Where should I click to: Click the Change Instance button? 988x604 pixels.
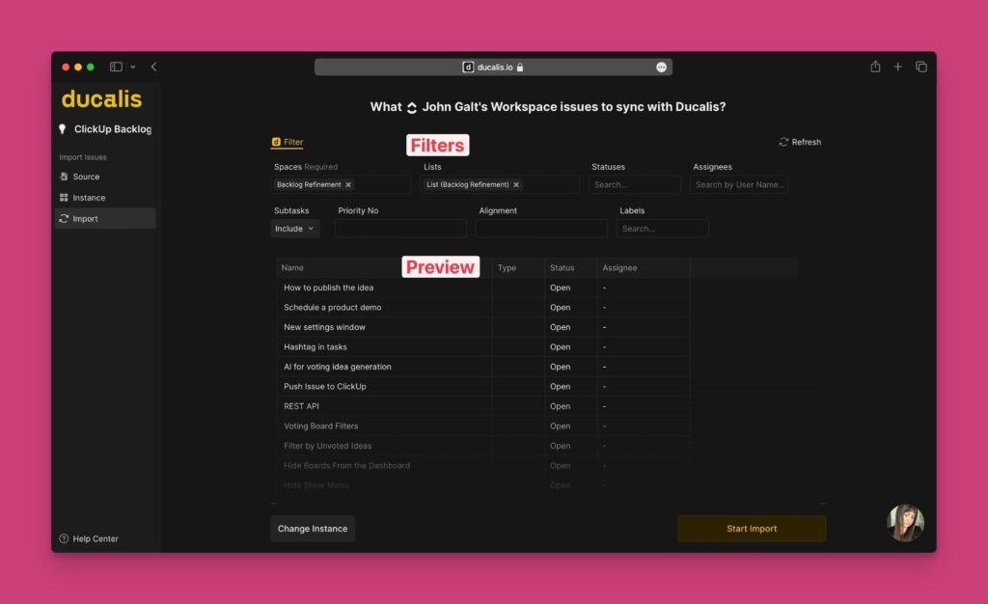click(313, 529)
